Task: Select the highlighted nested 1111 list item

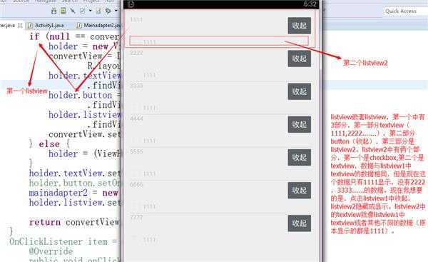Action: 219,41
